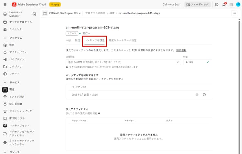Click the Staging badge
Screen dimensions: 242x154
pos(55,5)
